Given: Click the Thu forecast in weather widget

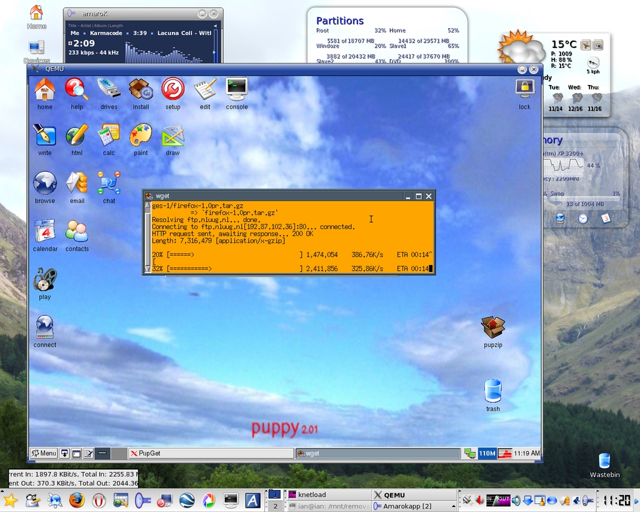Looking at the screenshot, I should coord(594,99).
